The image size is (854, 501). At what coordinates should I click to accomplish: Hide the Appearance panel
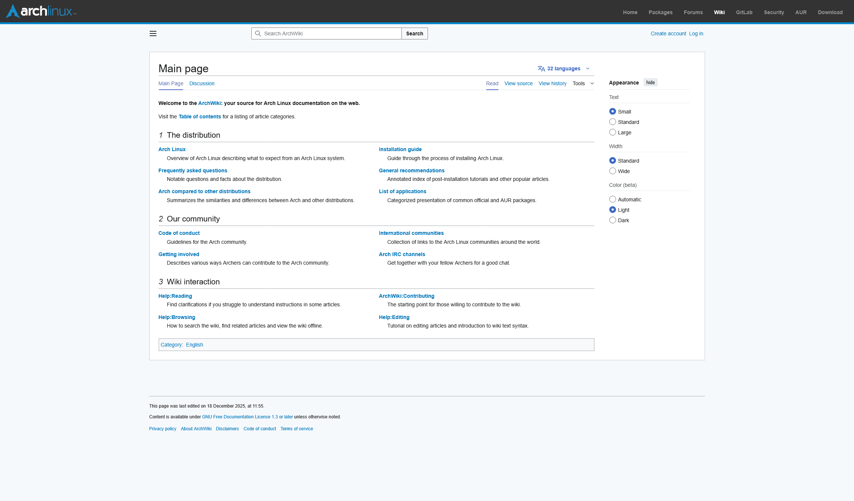click(650, 83)
